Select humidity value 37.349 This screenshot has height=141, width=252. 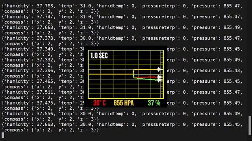(x=45, y=49)
